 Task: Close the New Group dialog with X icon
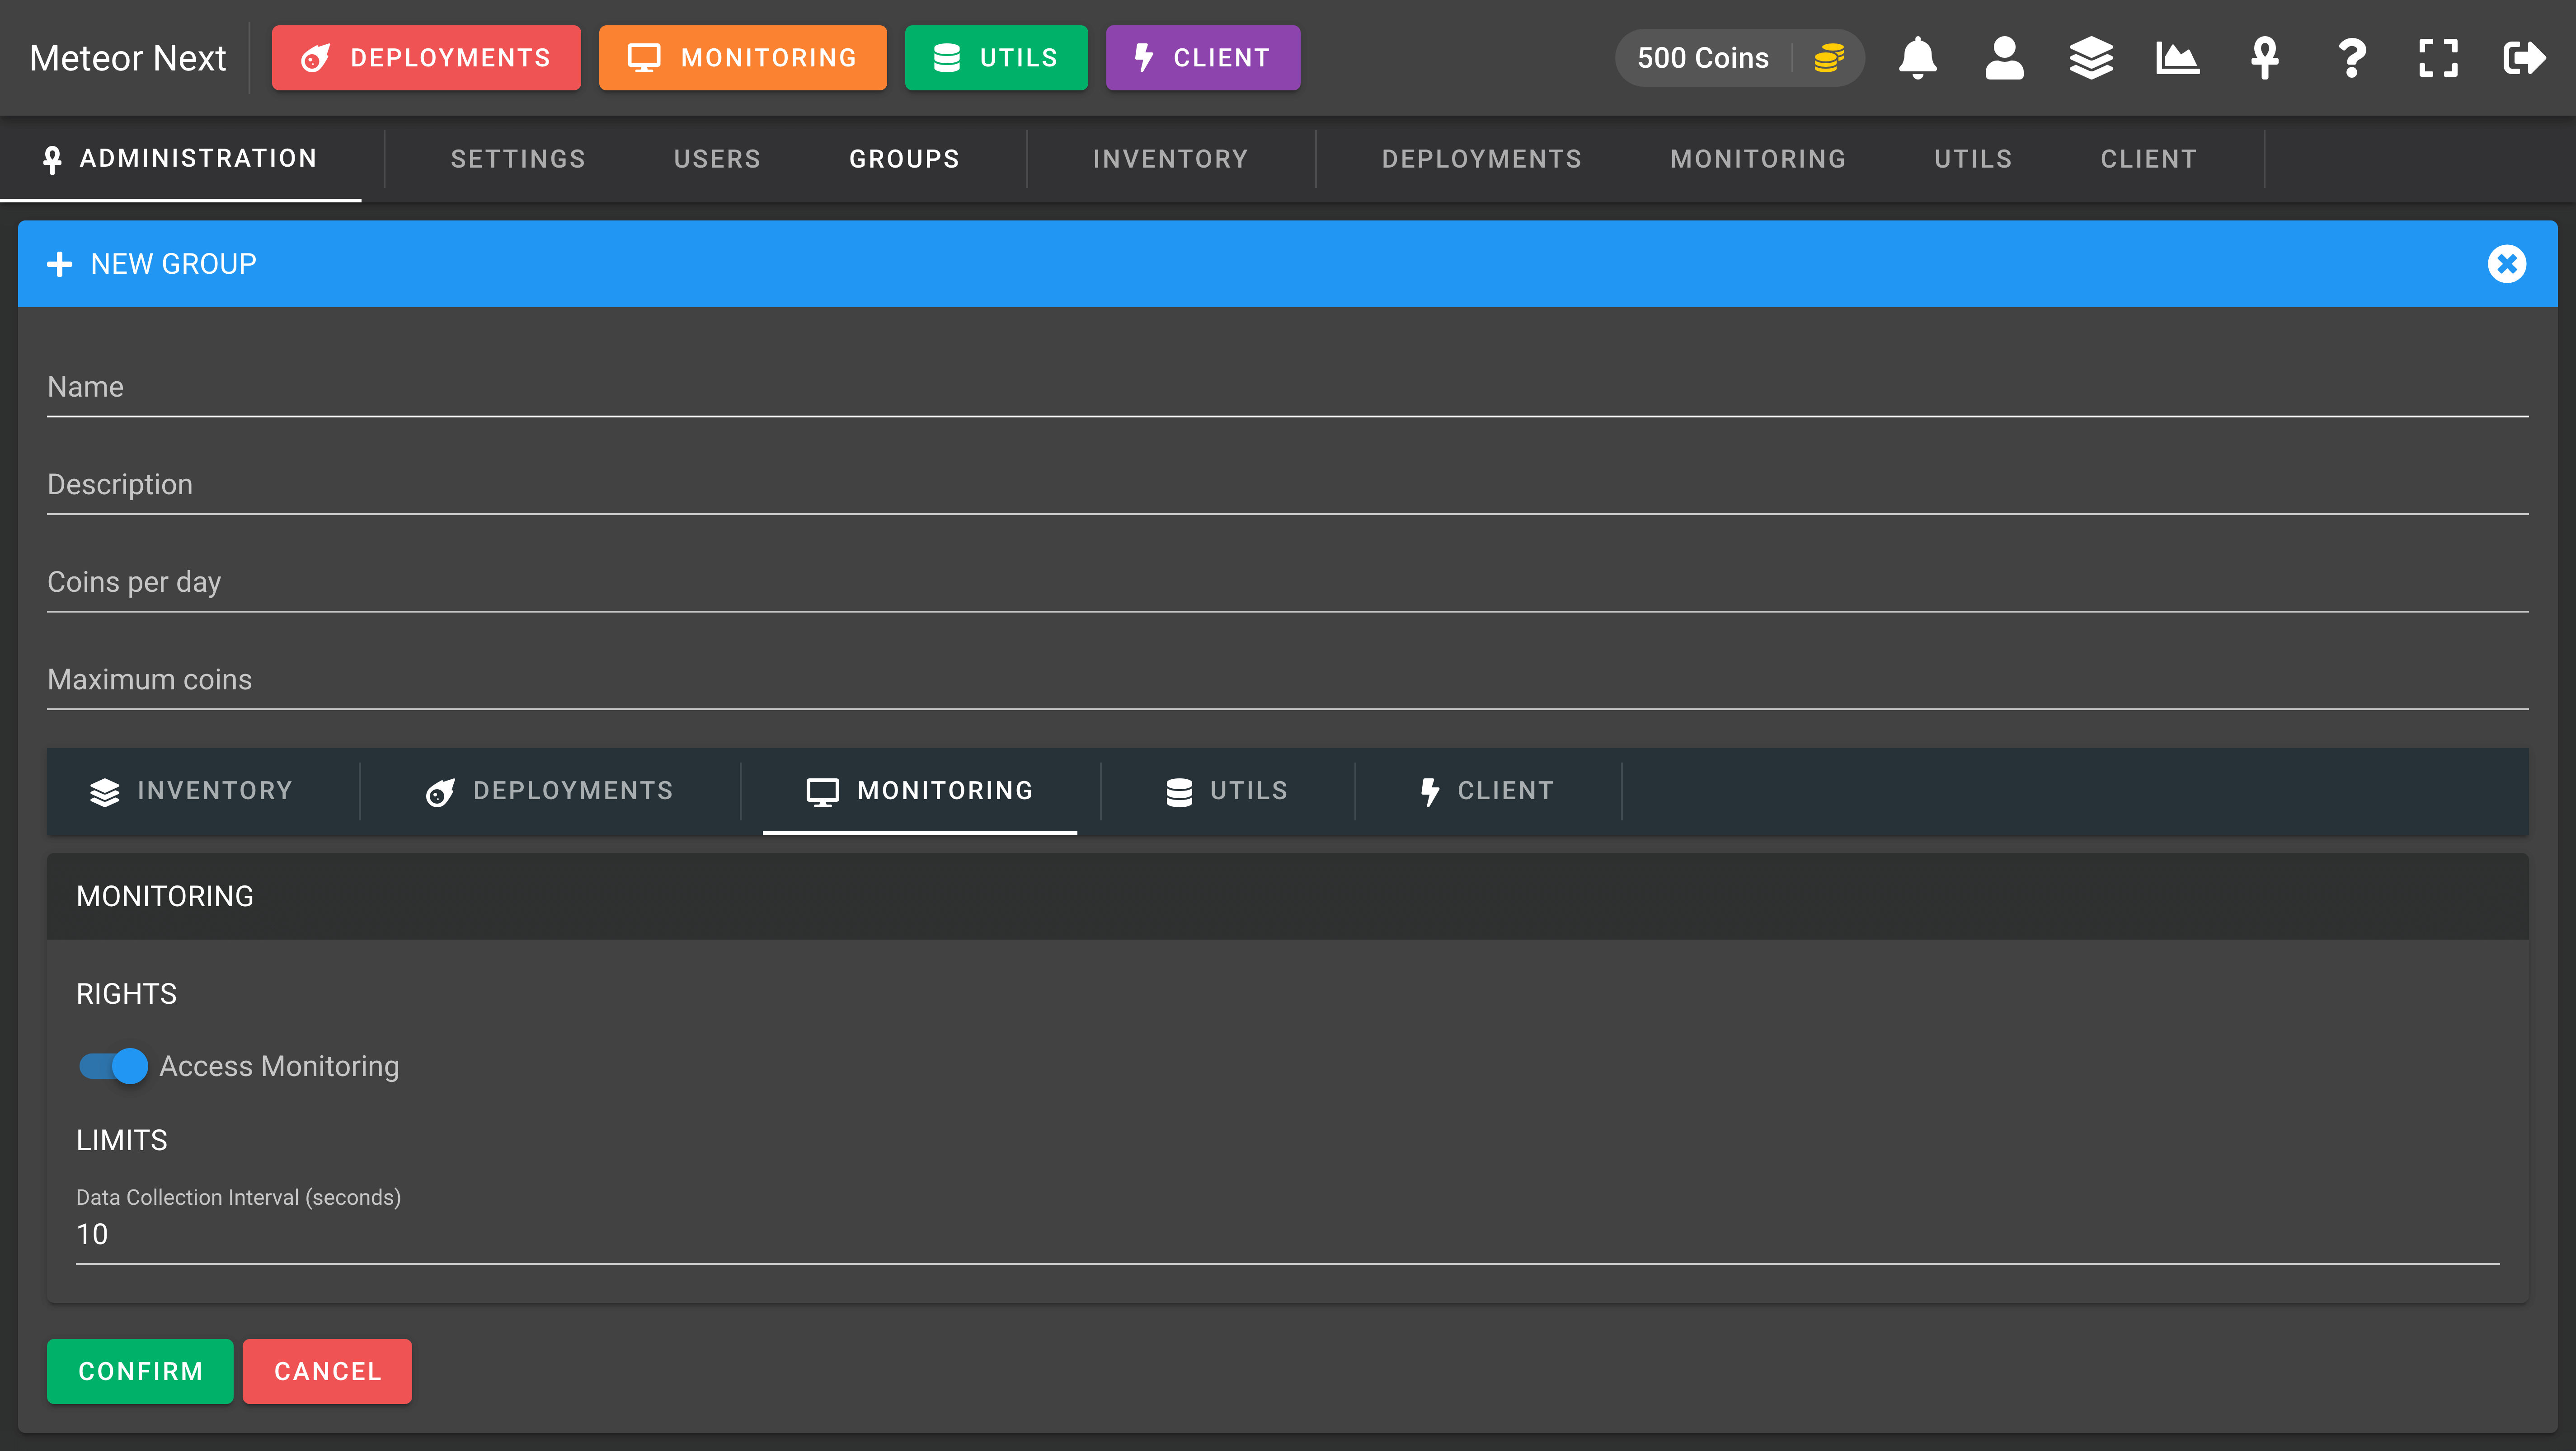[2507, 264]
